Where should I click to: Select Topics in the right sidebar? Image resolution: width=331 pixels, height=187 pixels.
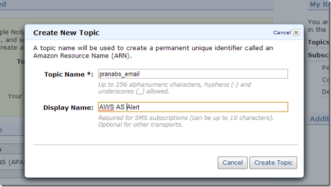[318, 42]
